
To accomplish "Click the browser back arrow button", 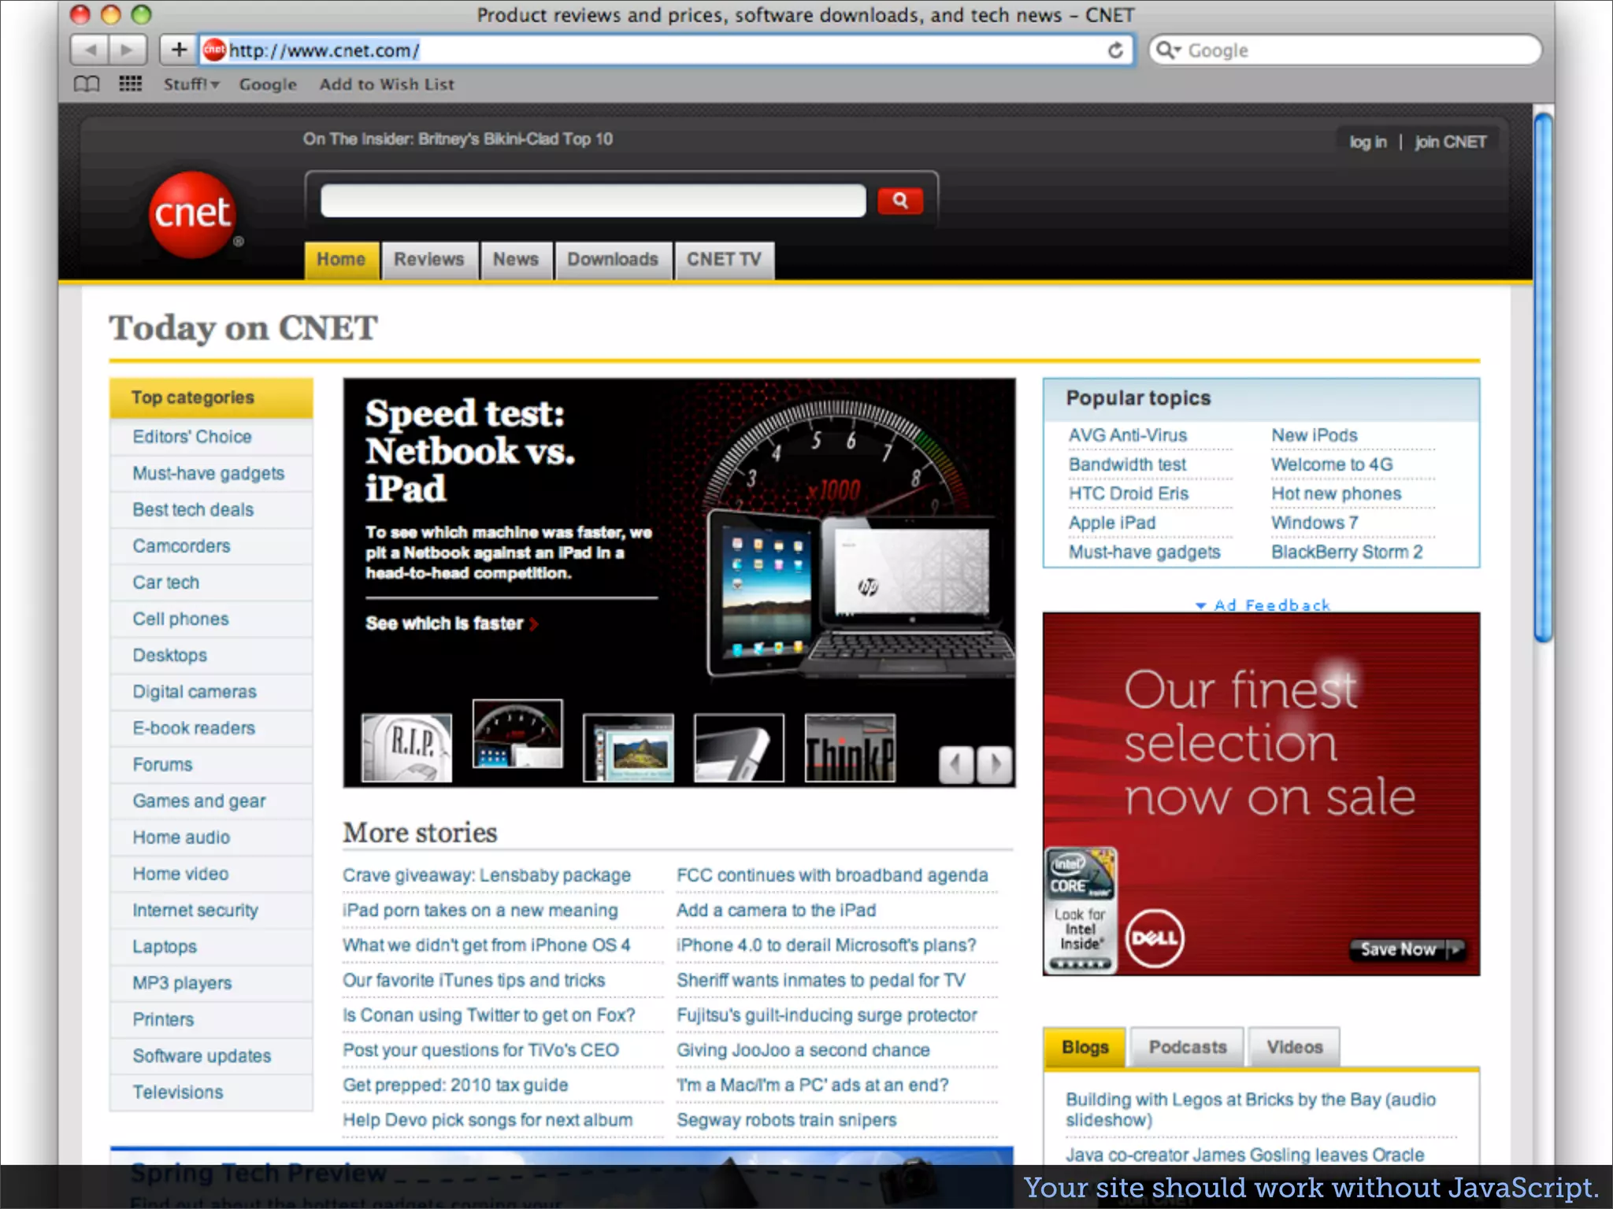I will (90, 50).
